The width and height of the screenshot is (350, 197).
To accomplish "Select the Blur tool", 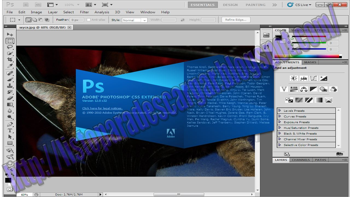I will 10,111.
